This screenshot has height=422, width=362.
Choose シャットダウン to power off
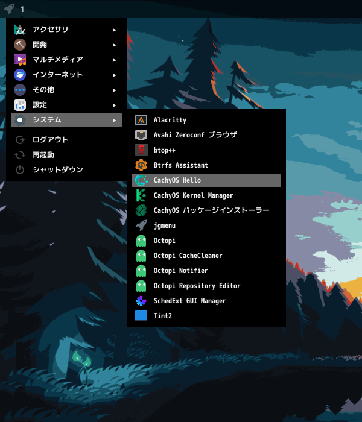click(66, 170)
